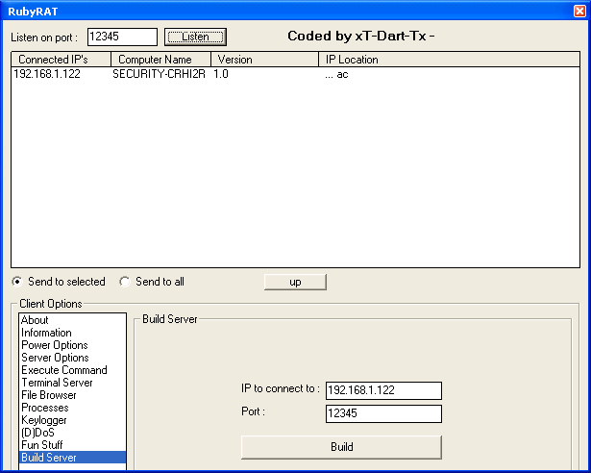Click the Version column header

[x=264, y=60]
